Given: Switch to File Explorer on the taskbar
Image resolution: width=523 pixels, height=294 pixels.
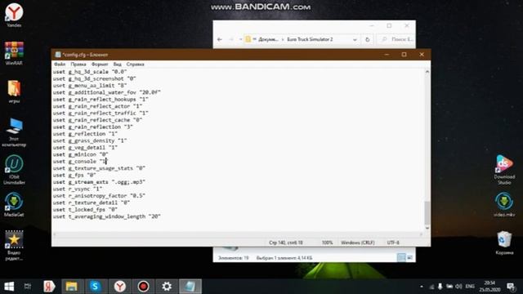Looking at the screenshot, I should (x=71, y=287).
